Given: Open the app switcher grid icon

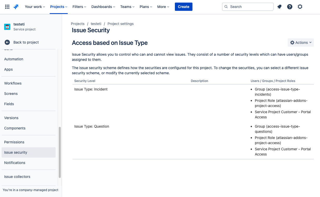Looking at the screenshot, I should 7,7.
